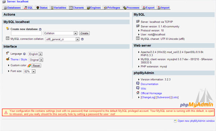Image resolution: width=216 pixels, height=131 pixels.
Task: Click the Server: localhost link
Action: point(18,1)
